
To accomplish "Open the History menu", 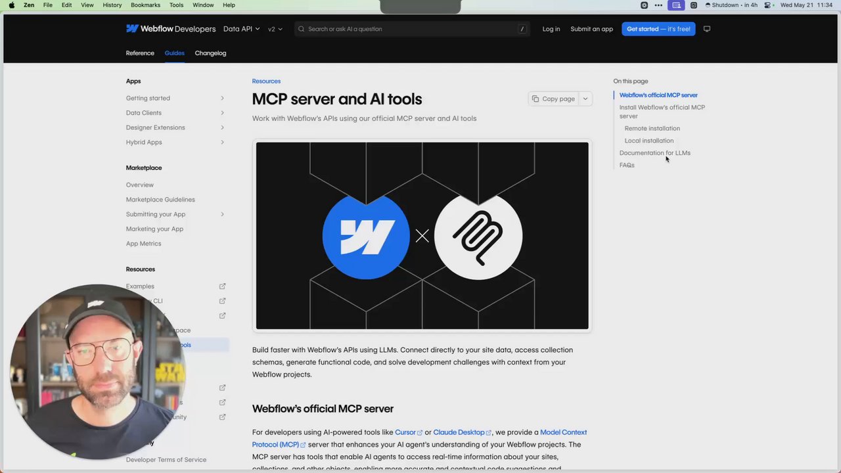I will coord(112,5).
